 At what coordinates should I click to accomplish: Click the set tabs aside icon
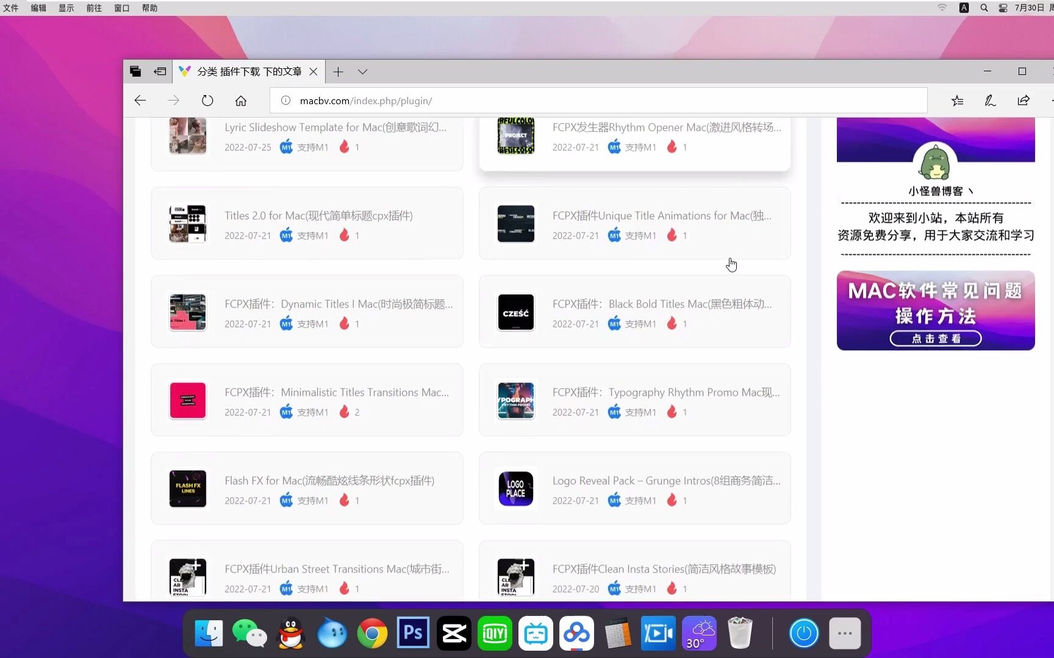160,71
